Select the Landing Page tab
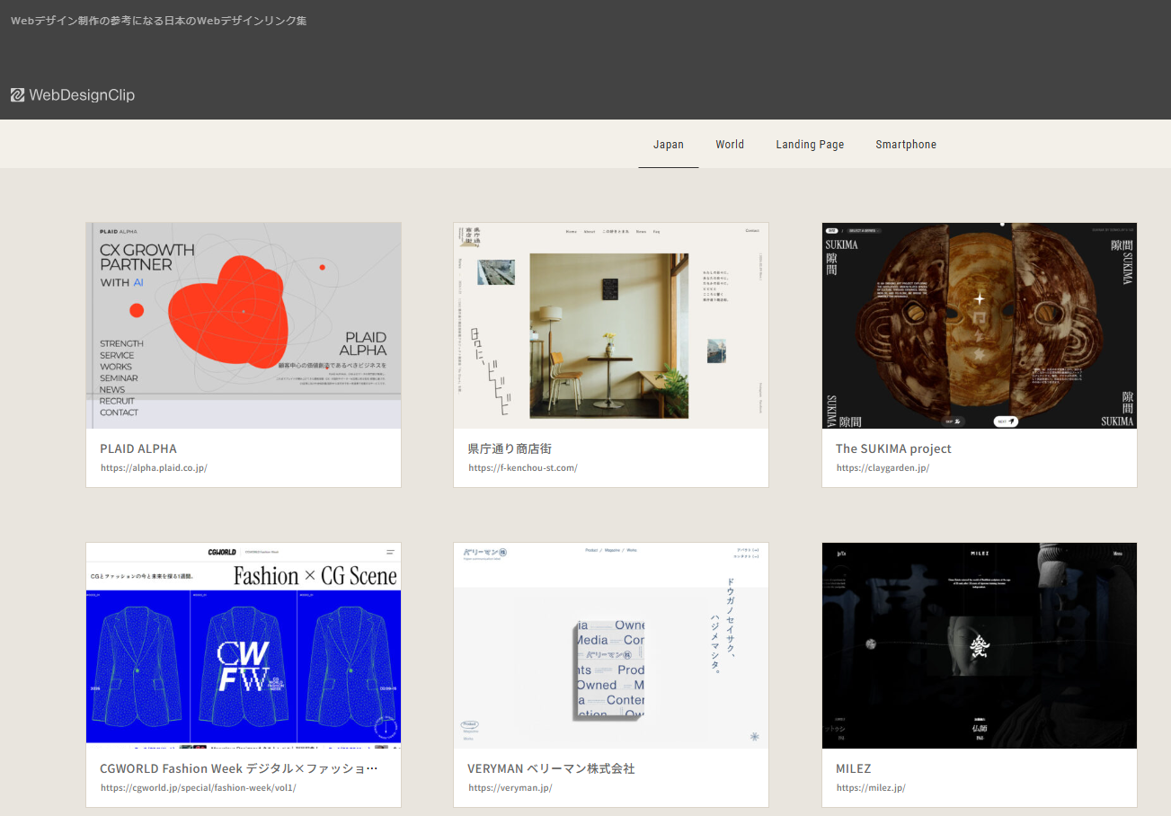 809,145
